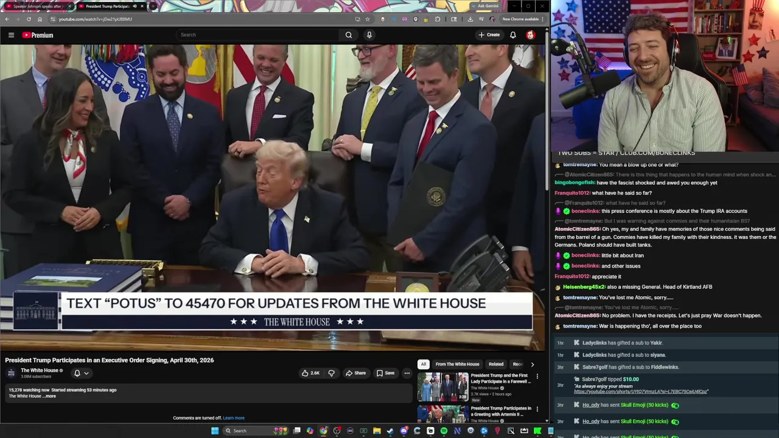This screenshot has width=779, height=438.
Task: Open The White House channel name
Action: (40, 370)
